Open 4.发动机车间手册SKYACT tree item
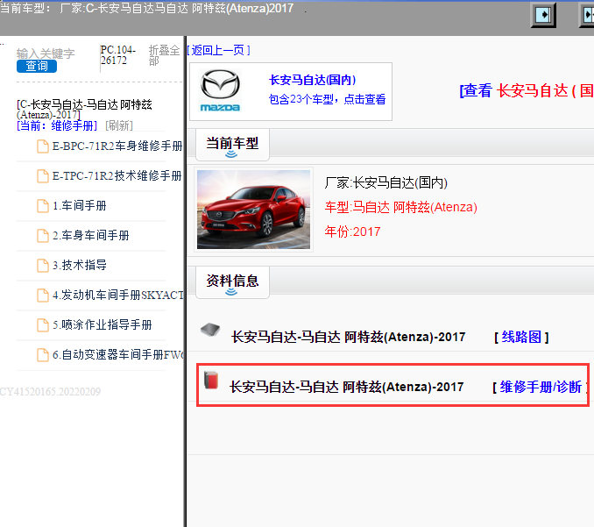This screenshot has width=594, height=527. click(x=118, y=296)
